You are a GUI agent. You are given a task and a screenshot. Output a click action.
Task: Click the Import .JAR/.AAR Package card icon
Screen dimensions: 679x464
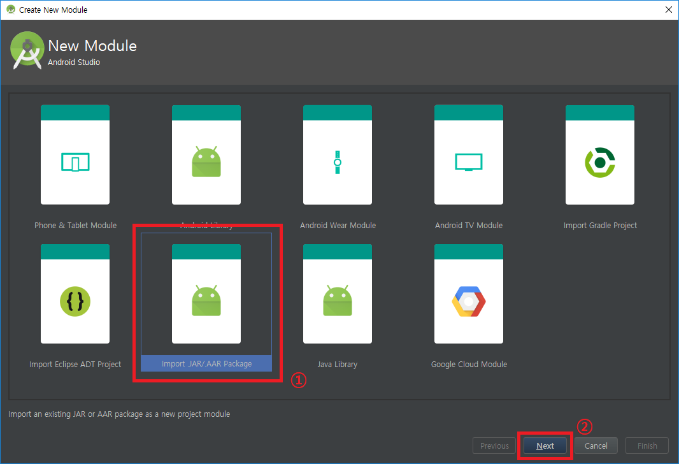pos(206,294)
